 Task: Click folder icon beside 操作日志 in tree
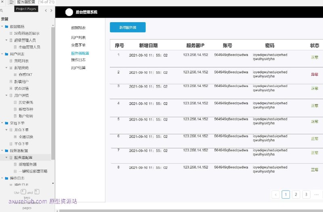[x=6, y=178]
